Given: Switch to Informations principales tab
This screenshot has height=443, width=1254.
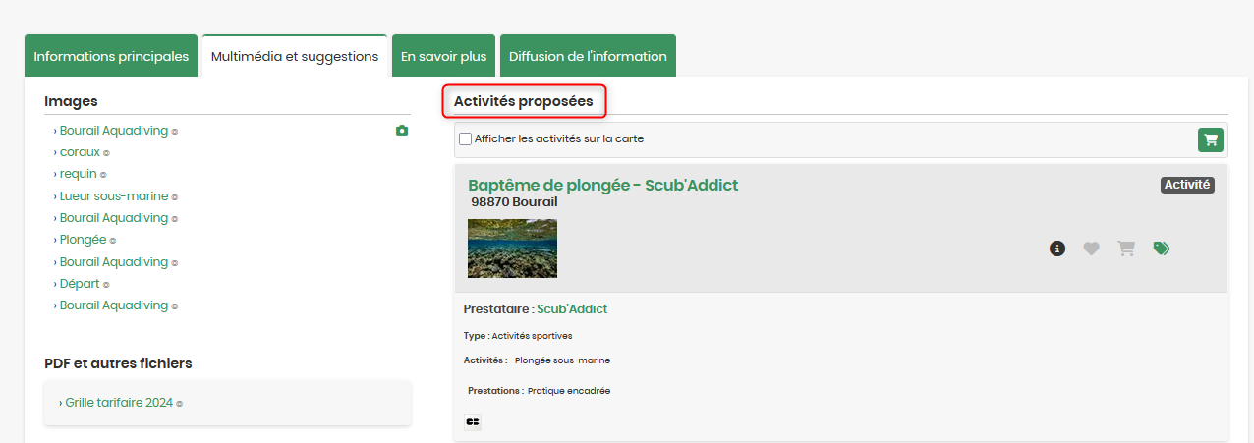Looking at the screenshot, I should coord(111,56).
